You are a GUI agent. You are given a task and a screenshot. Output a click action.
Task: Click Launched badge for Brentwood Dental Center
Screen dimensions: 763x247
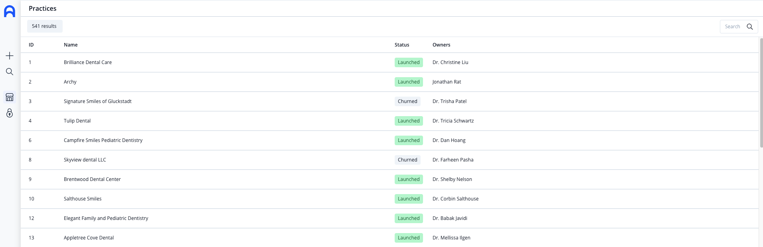click(x=409, y=179)
